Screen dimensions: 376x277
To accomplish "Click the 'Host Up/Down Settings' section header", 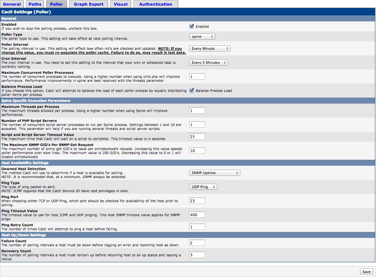I will (x=23, y=235).
